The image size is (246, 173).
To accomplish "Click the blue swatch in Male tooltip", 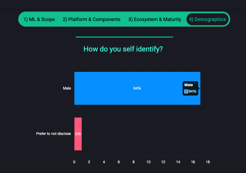I will 186,91.
